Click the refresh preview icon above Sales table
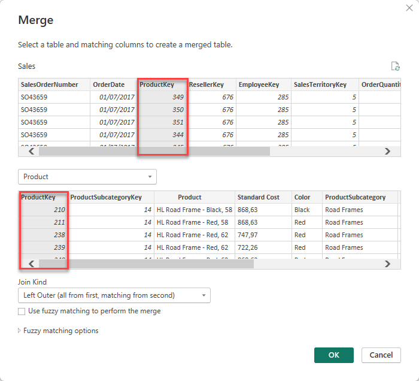 tap(394, 66)
